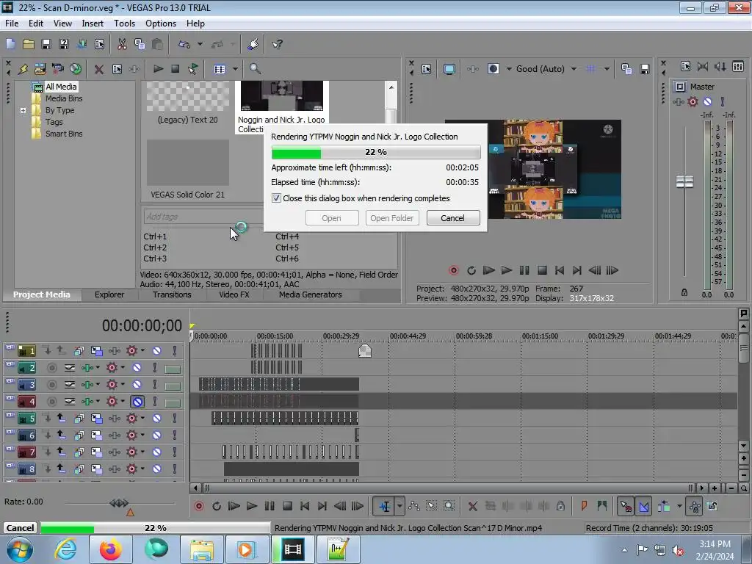The height and width of the screenshot is (564, 752).
Task: Open the media Views dropdown arrow
Action: click(x=235, y=69)
